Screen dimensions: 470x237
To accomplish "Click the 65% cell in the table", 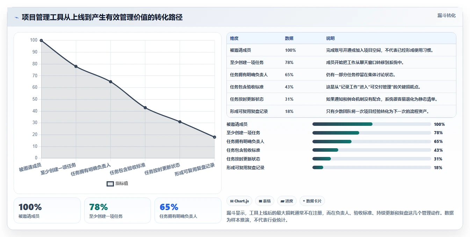I will 289,75.
